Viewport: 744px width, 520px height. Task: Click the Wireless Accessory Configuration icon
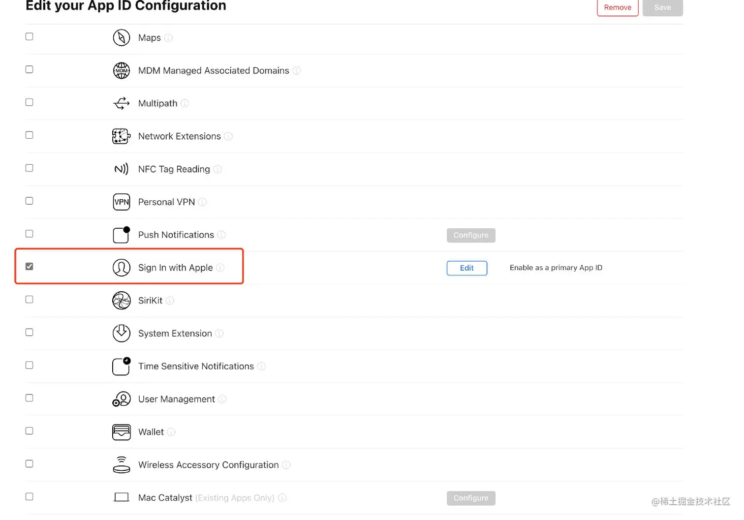coord(121,464)
